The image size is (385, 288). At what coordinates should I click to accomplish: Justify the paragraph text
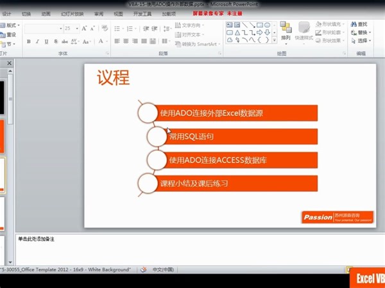pos(144,41)
